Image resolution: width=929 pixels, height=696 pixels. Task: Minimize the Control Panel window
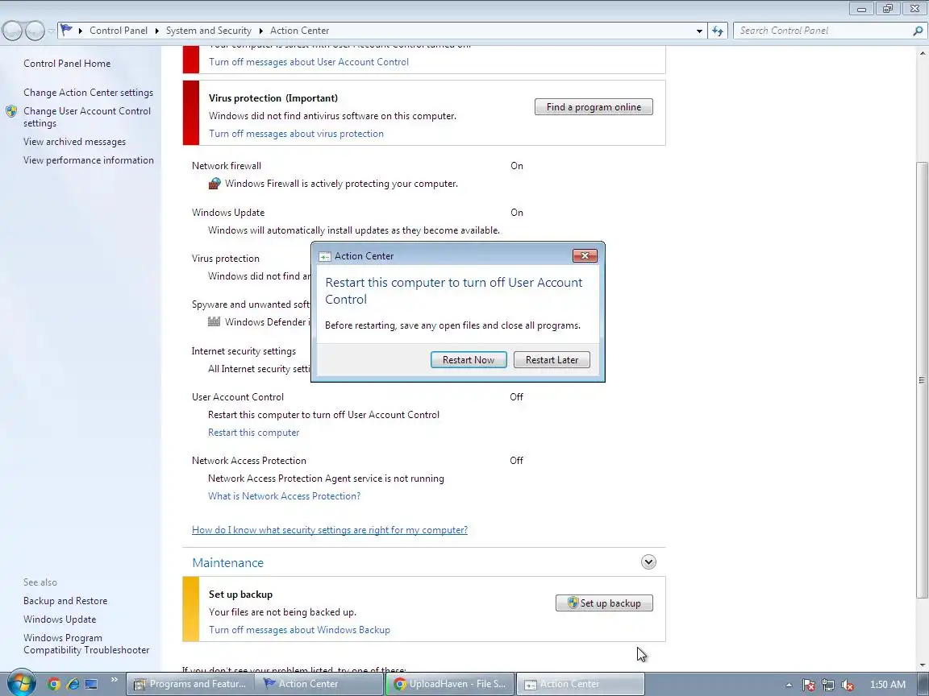[x=861, y=9]
